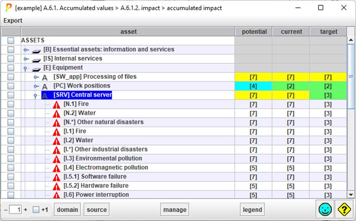Screen dimensions: 356x221
Task: Click layer icon of Internal services group
Action: pyautogui.click(x=36, y=60)
